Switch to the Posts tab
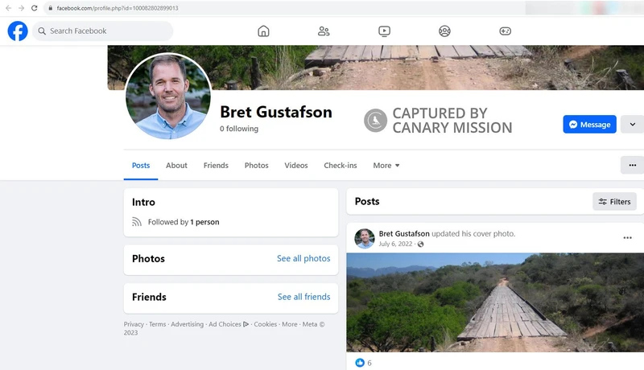This screenshot has height=370, width=644. click(x=141, y=166)
